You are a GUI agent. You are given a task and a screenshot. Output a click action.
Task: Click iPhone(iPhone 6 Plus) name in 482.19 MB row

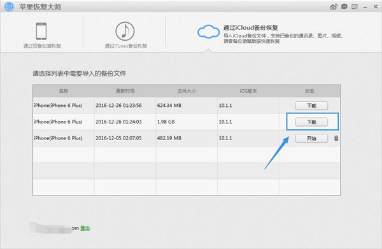(58, 138)
